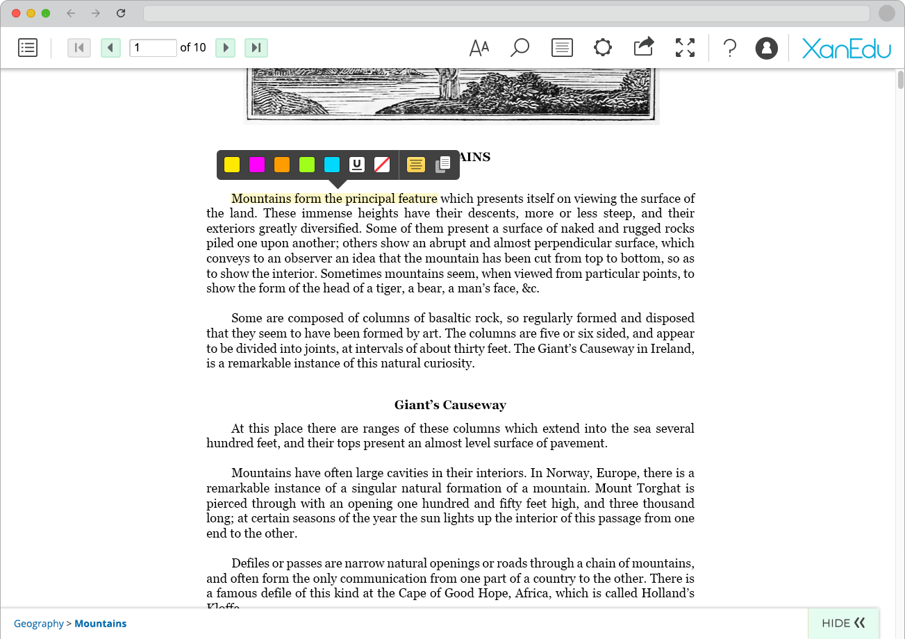Select the green highlight color swatch

click(x=307, y=165)
